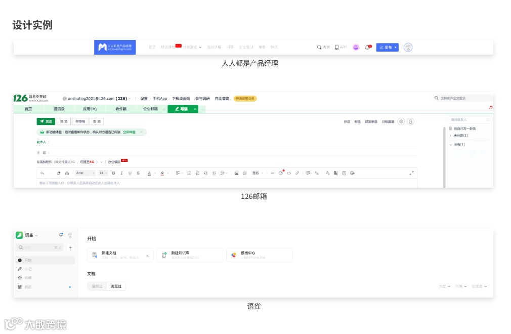The image size is (511, 334).
Task: Click the purple round badge icon
Action: (356, 47)
